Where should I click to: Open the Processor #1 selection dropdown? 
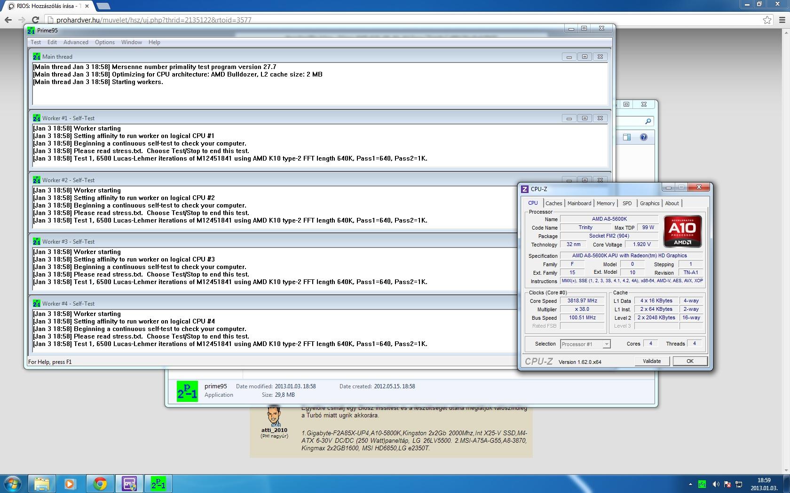pyautogui.click(x=585, y=344)
